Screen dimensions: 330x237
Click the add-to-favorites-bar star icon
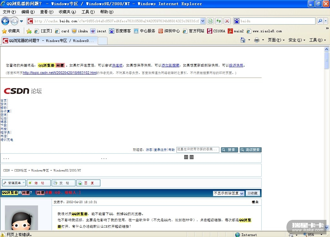coord(29,31)
